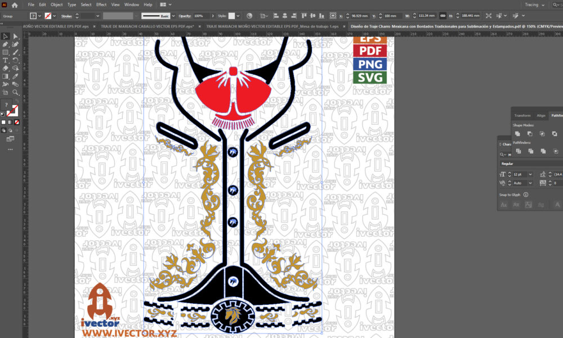
Task: Select the Zoom tool
Action: tap(15, 92)
